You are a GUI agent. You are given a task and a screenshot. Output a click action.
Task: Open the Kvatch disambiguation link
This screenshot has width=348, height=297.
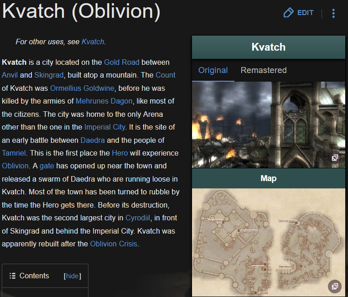(93, 42)
